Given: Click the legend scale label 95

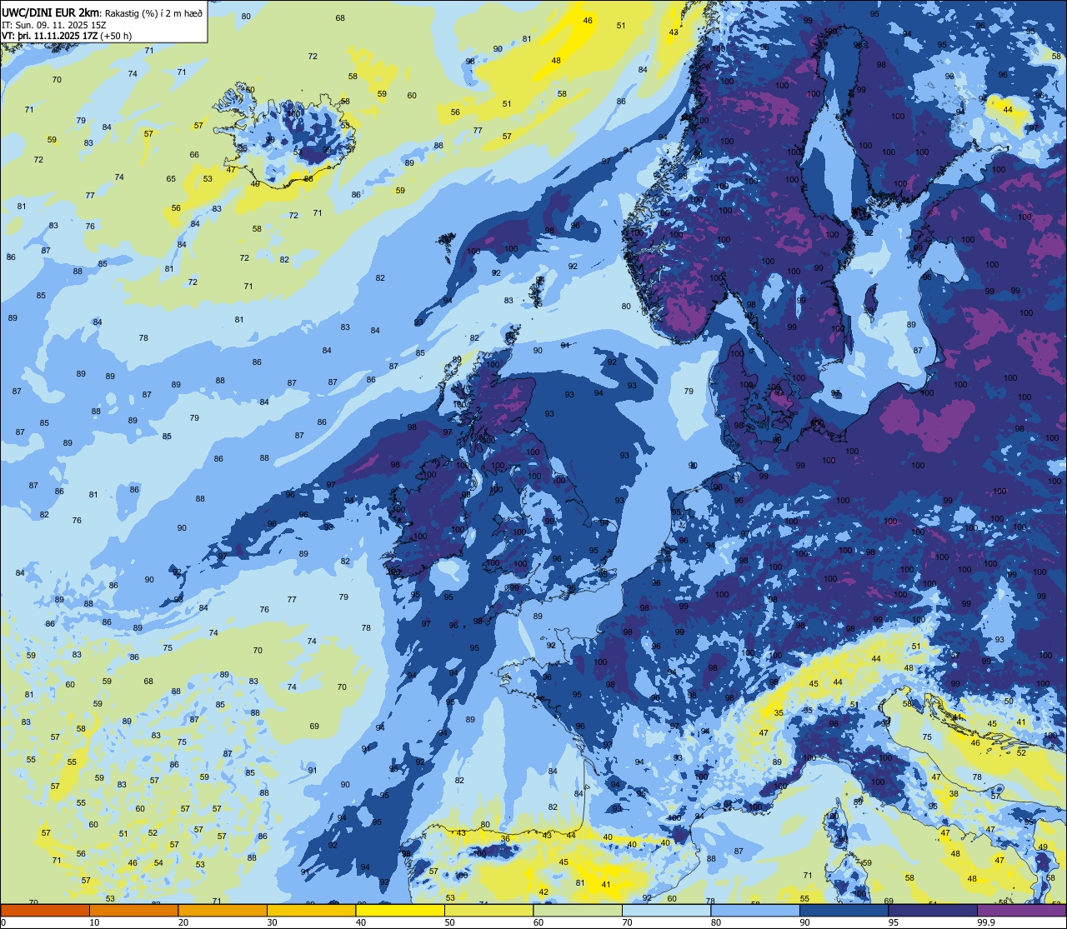Looking at the screenshot, I should (x=894, y=922).
